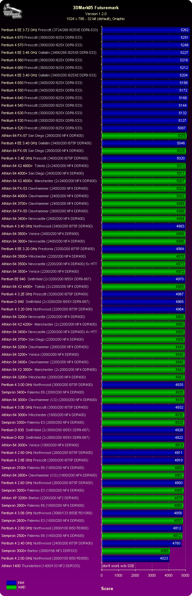Select Athlon 64 X2 4600+ Manchester label
The width and height of the screenshot is (192, 596).
pyautogui.click(x=49, y=181)
